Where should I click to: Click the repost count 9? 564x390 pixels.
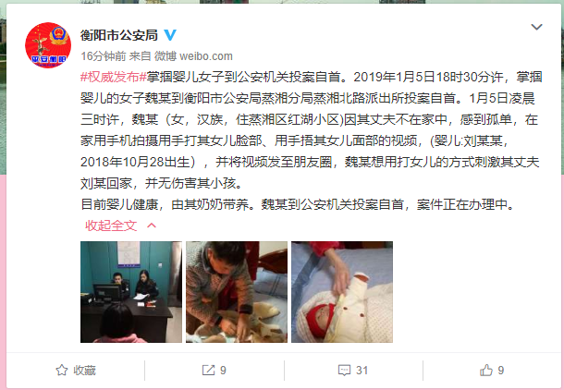coord(223,371)
